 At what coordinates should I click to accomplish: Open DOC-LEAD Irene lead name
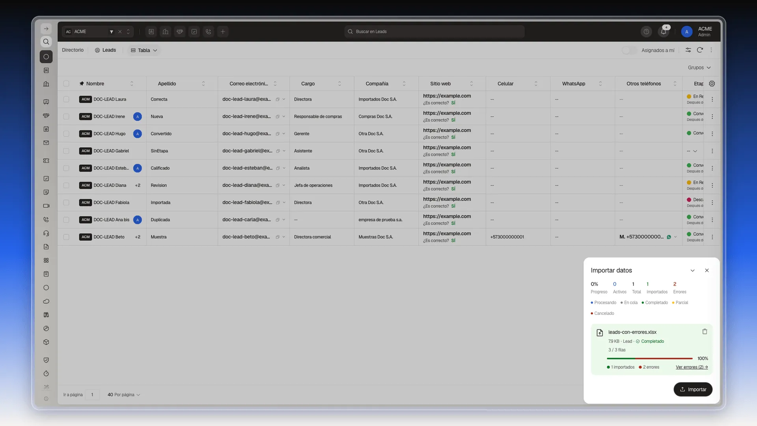point(109,116)
